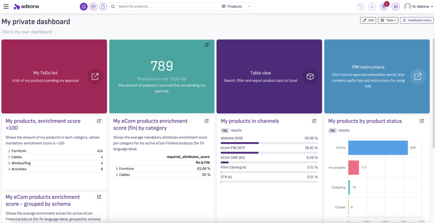The width and height of the screenshot is (435, 223).
Task: Open external link for enrichment score <100 widget
Action: pos(99,121)
